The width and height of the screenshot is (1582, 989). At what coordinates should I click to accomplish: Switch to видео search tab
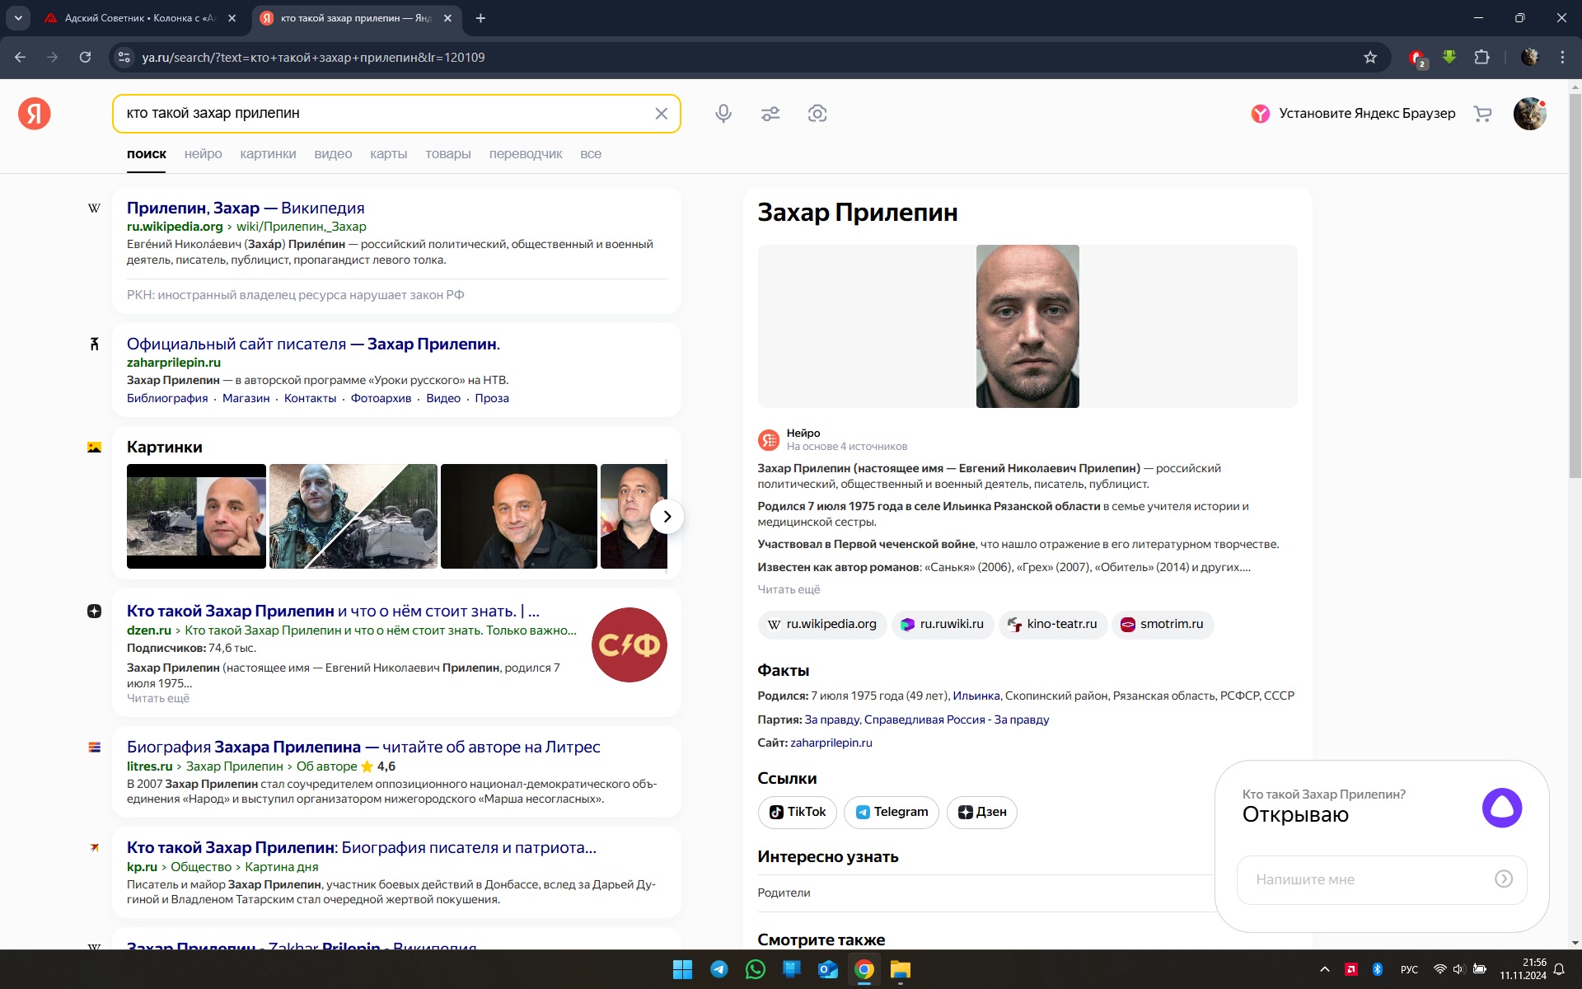[333, 154]
